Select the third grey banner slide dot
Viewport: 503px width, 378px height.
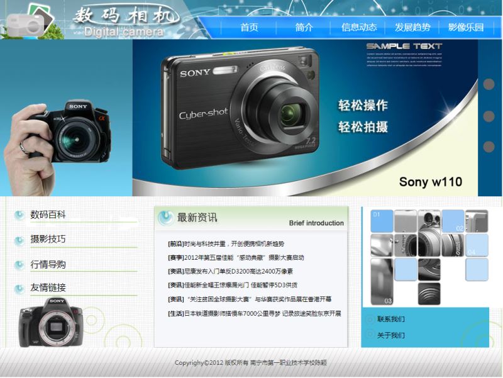tap(489, 147)
